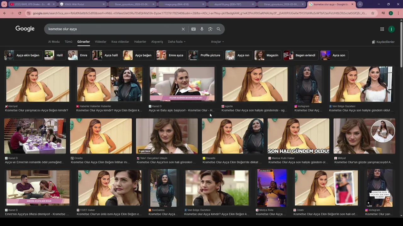Close the image.png tab
Screen dimensions: 403x226
pyautogui.click(x=203, y=4)
